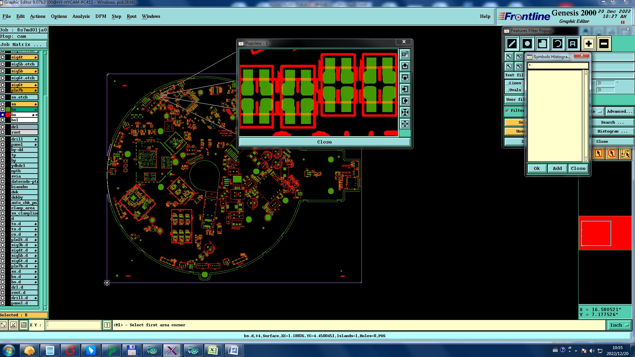Select the line feature filter icon

click(512, 44)
